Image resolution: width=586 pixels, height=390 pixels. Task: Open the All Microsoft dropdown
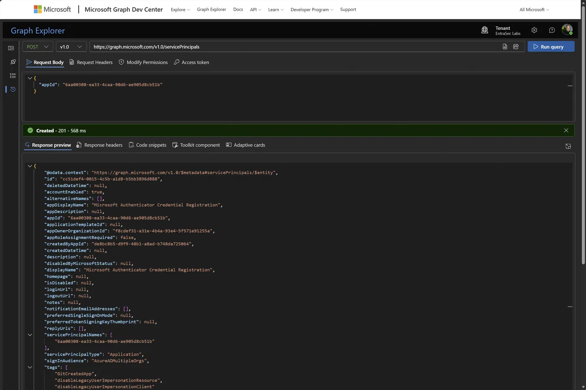[x=534, y=10]
